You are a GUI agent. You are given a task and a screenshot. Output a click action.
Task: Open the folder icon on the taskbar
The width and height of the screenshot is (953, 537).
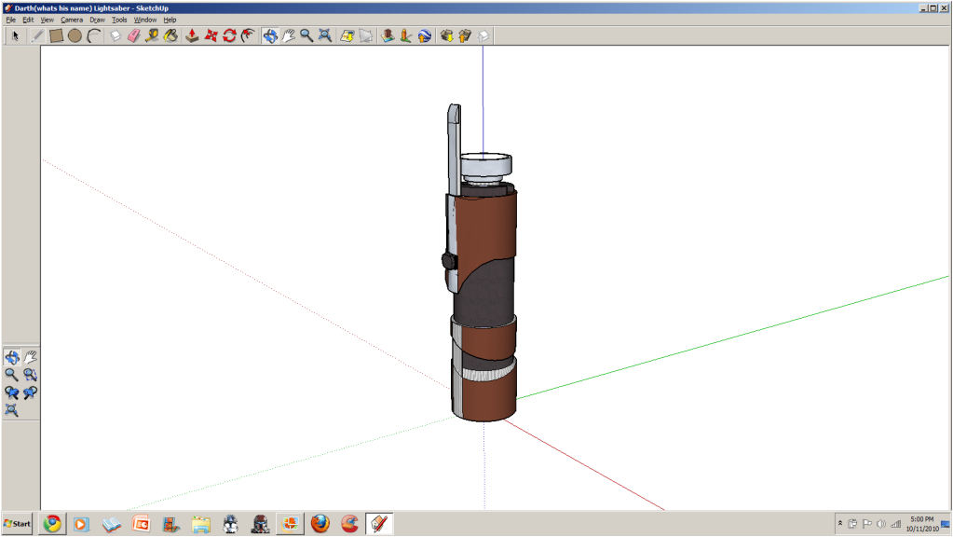pyautogui.click(x=200, y=524)
